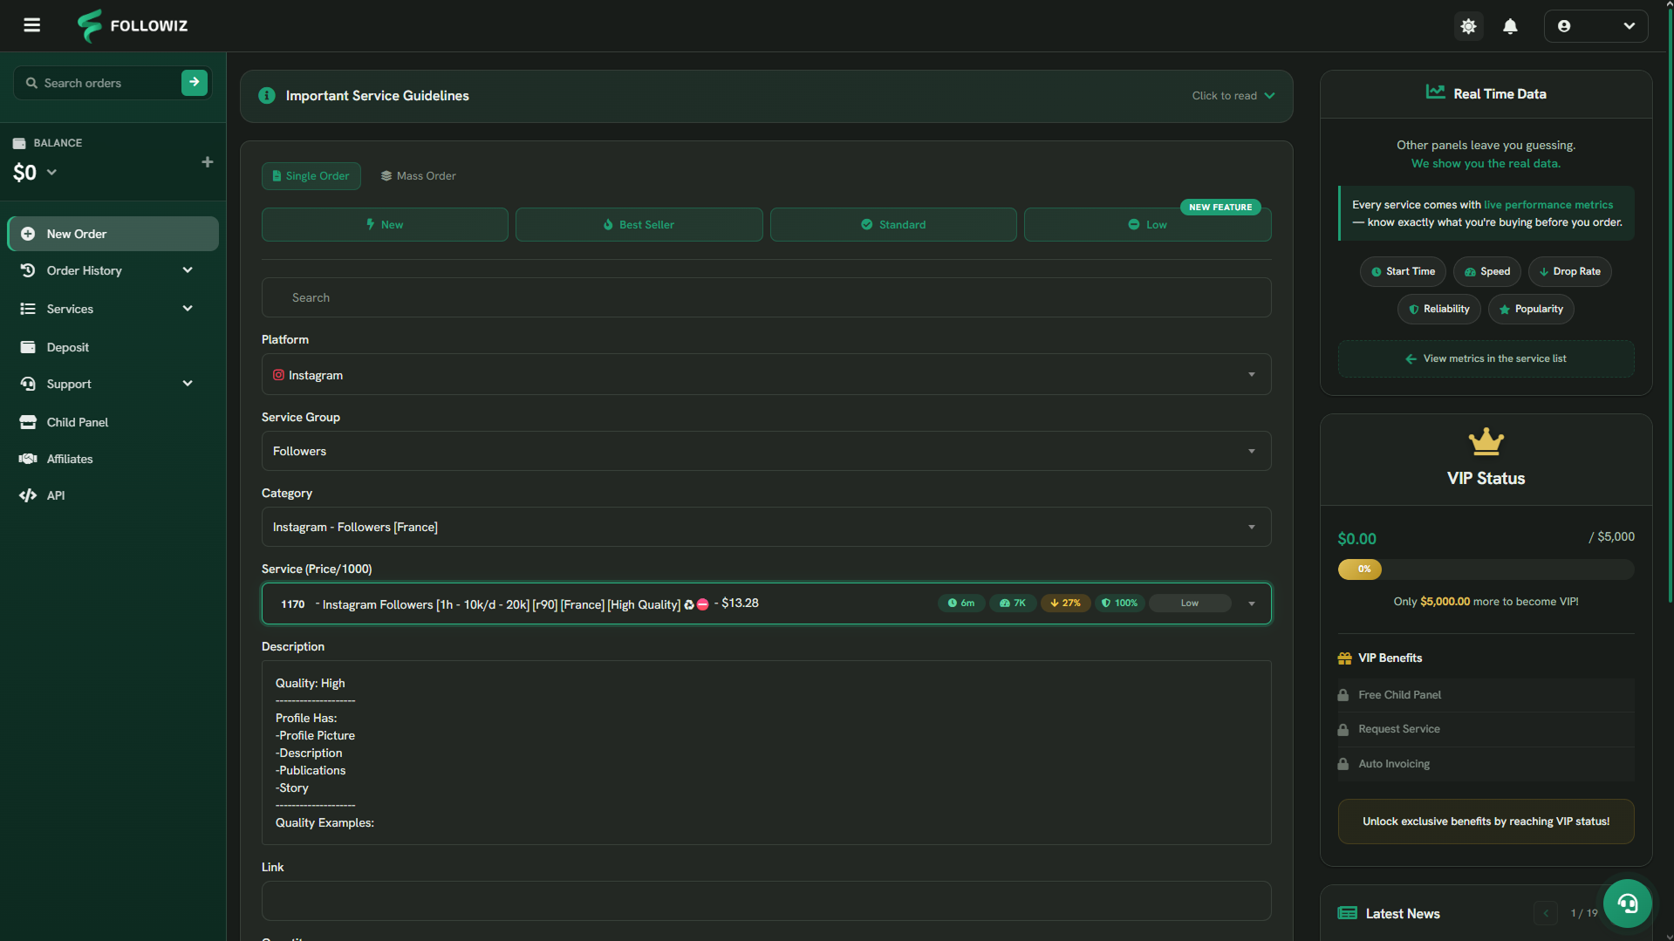Image resolution: width=1674 pixels, height=941 pixels.
Task: Click the Popularity metric chip
Action: (x=1531, y=309)
